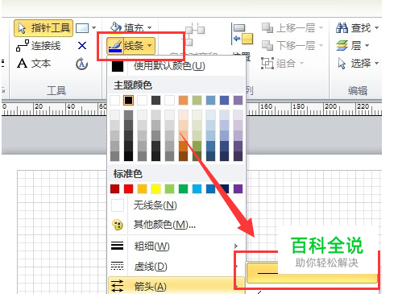The width and height of the screenshot is (398, 294).
Task: Open the Dashes (虚线) submenu
Action: tap(176, 267)
